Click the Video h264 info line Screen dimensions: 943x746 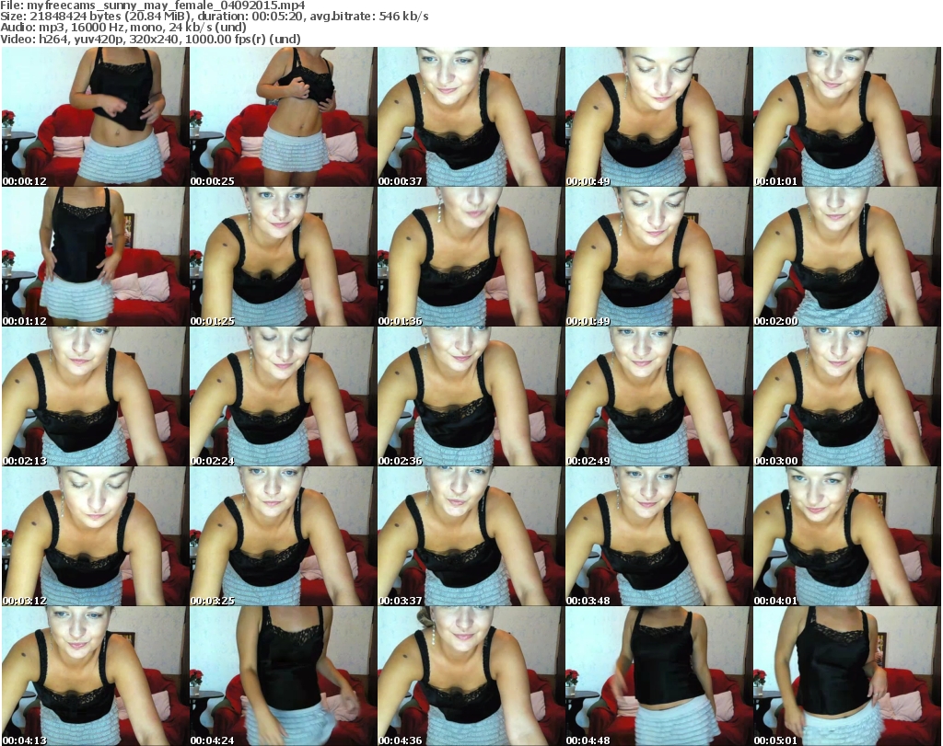tap(150, 39)
